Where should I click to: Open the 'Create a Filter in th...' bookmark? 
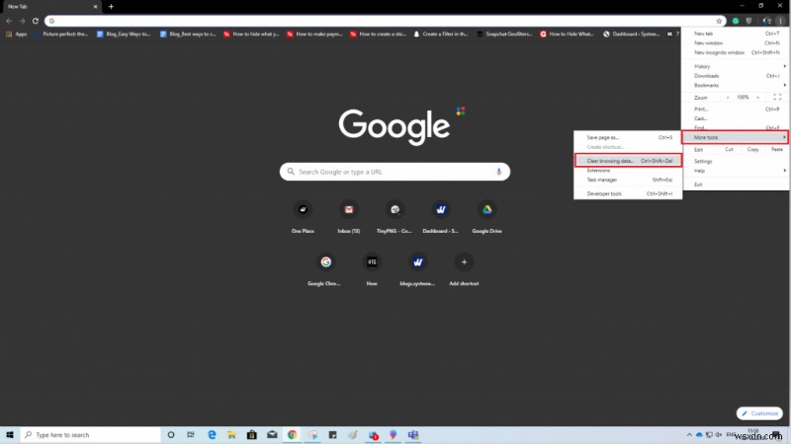click(x=441, y=34)
